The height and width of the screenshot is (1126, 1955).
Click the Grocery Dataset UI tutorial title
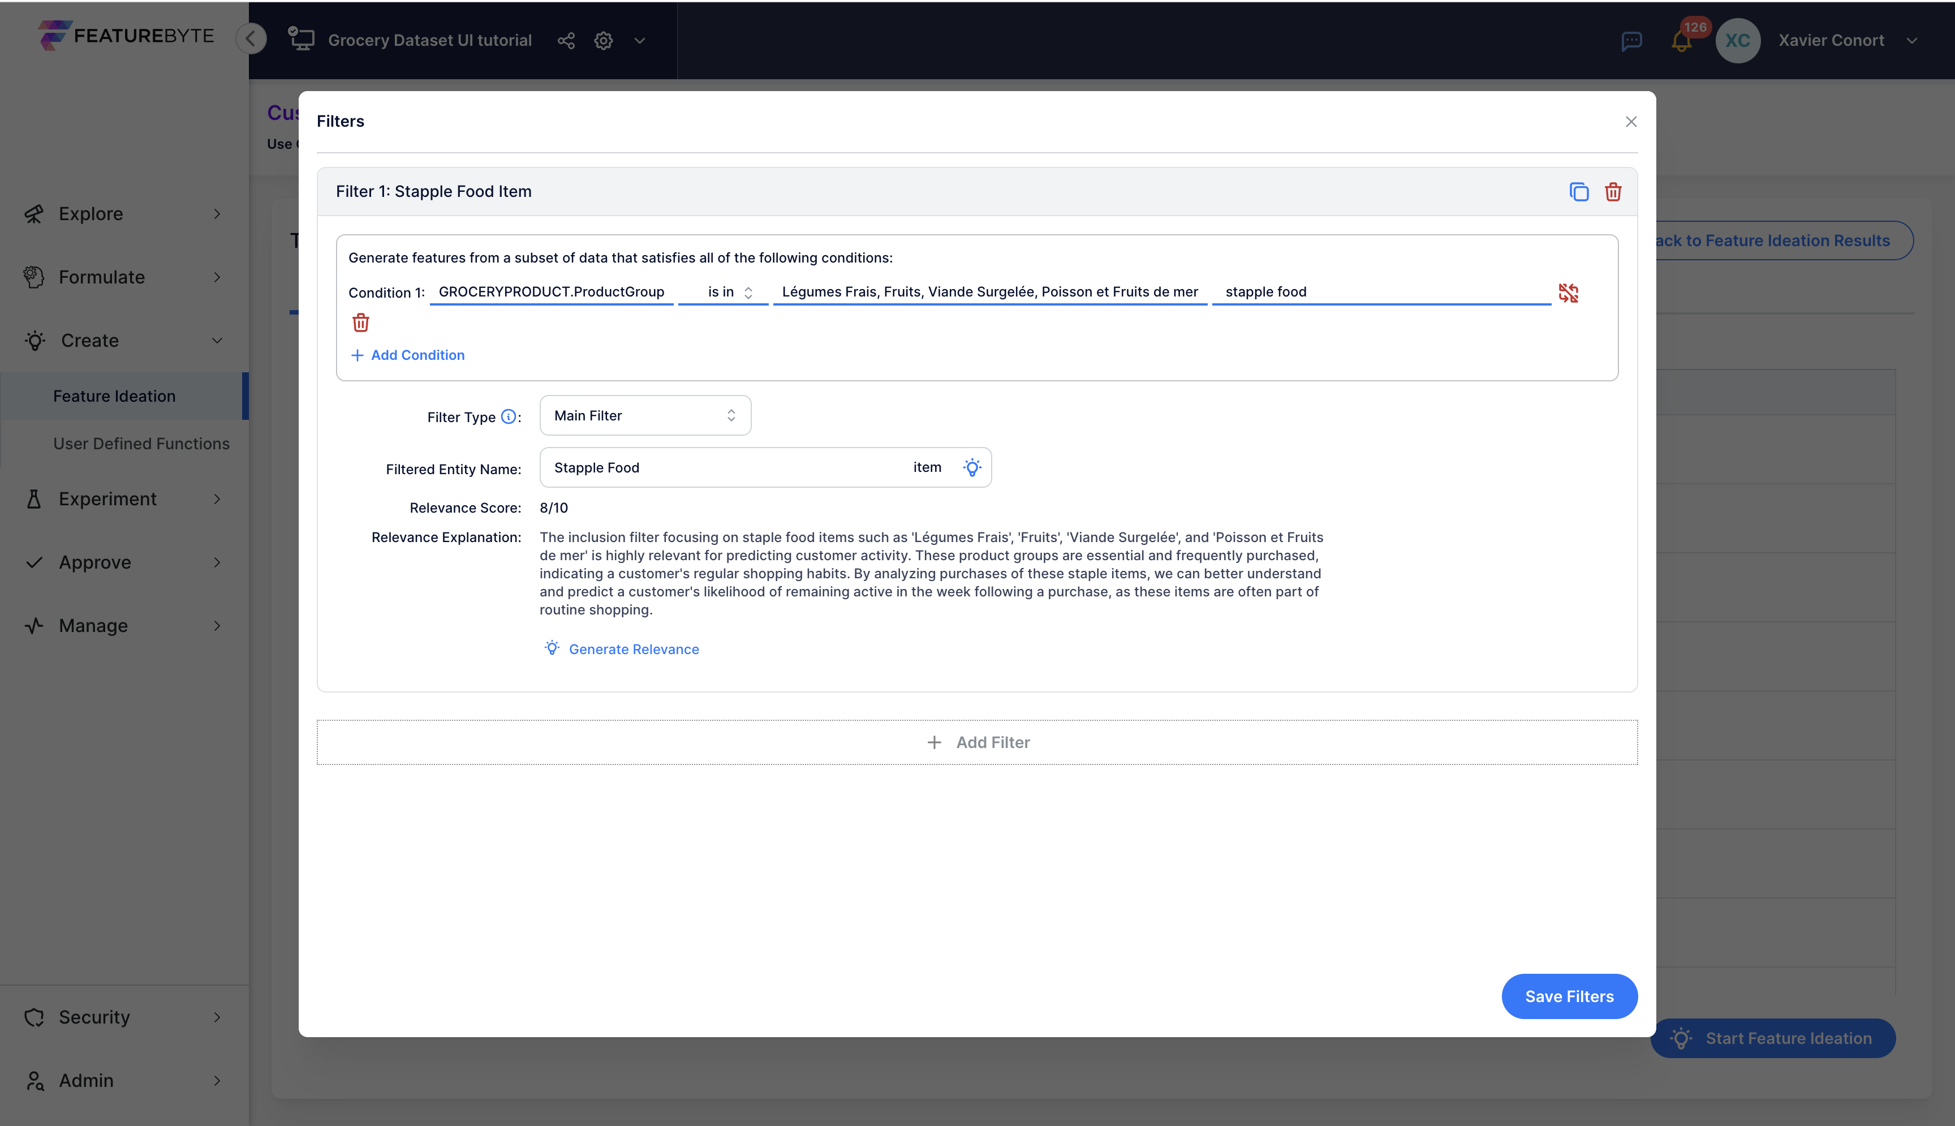point(430,40)
